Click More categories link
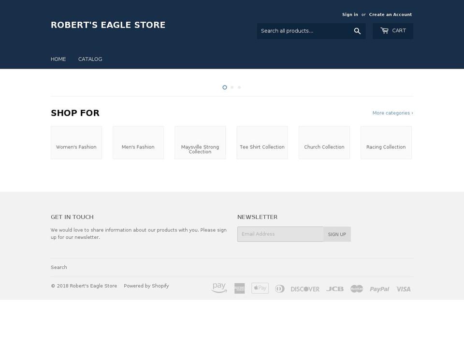The height and width of the screenshot is (348, 464). pyautogui.click(x=392, y=113)
